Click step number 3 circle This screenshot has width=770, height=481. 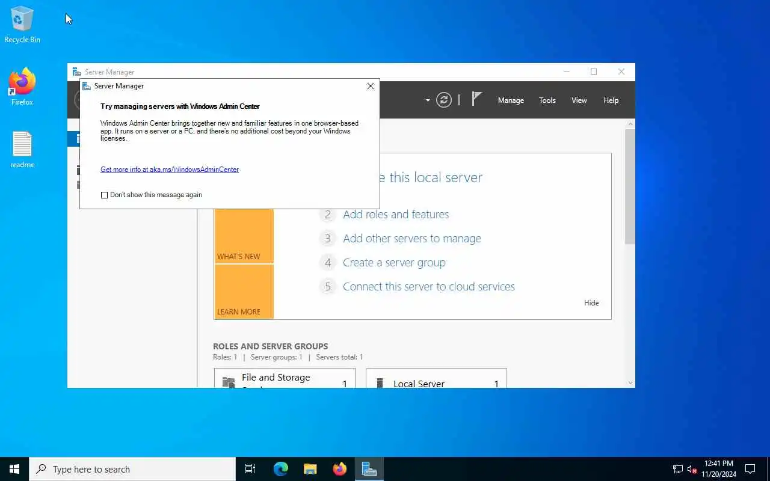tap(327, 239)
